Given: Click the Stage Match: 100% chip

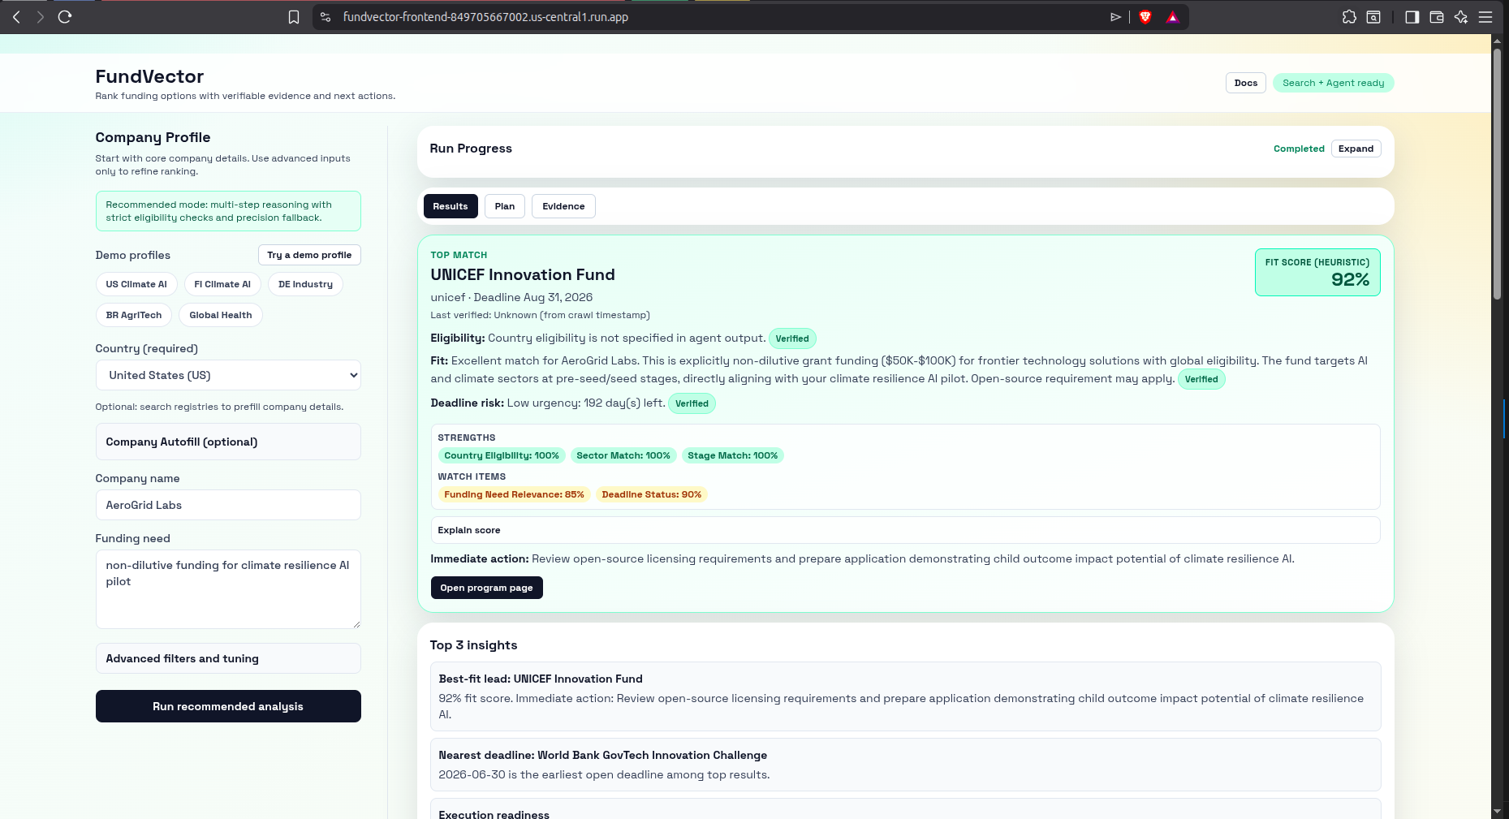Looking at the screenshot, I should click(x=733, y=455).
